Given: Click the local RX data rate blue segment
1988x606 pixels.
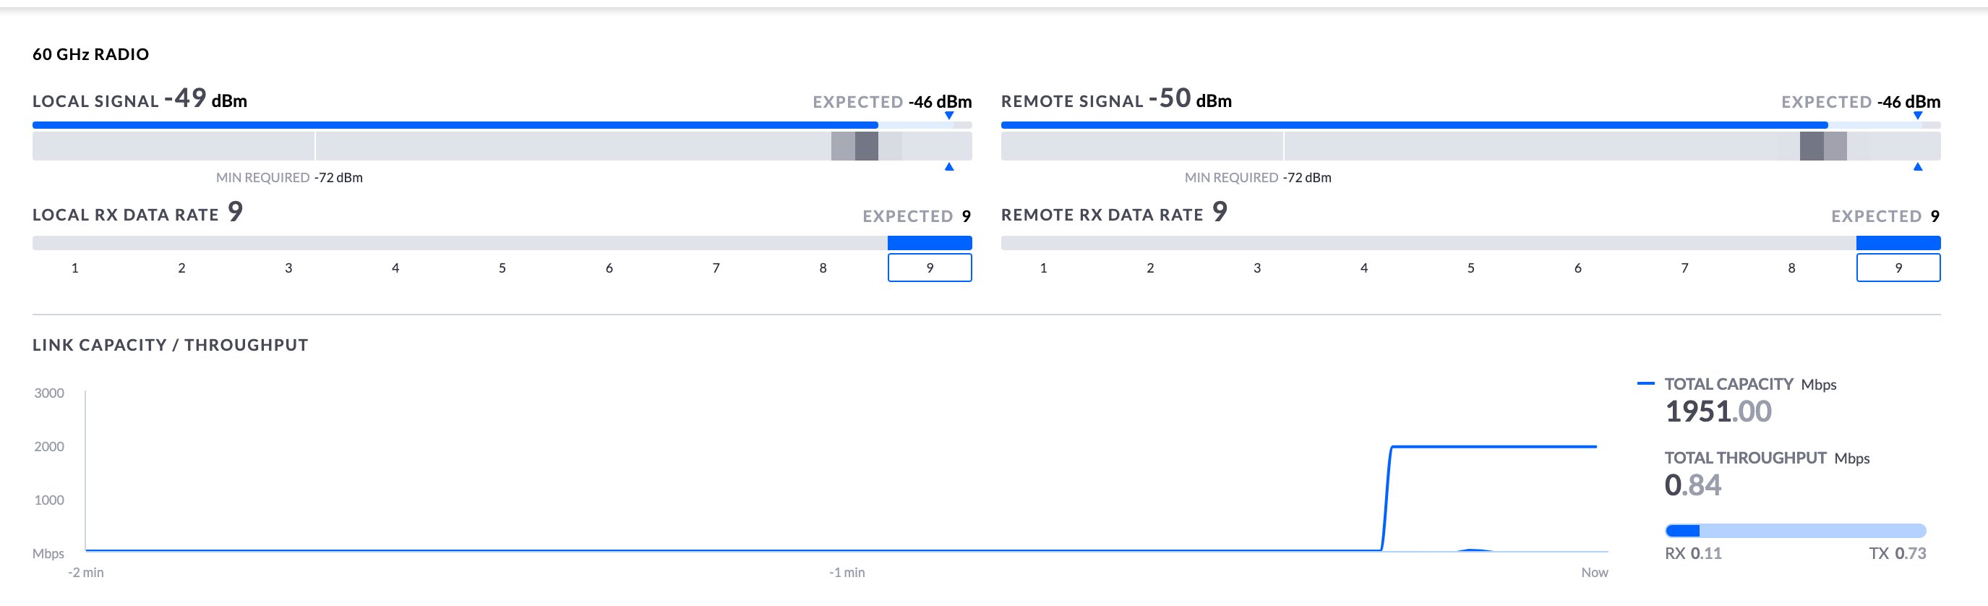Looking at the screenshot, I should [930, 243].
